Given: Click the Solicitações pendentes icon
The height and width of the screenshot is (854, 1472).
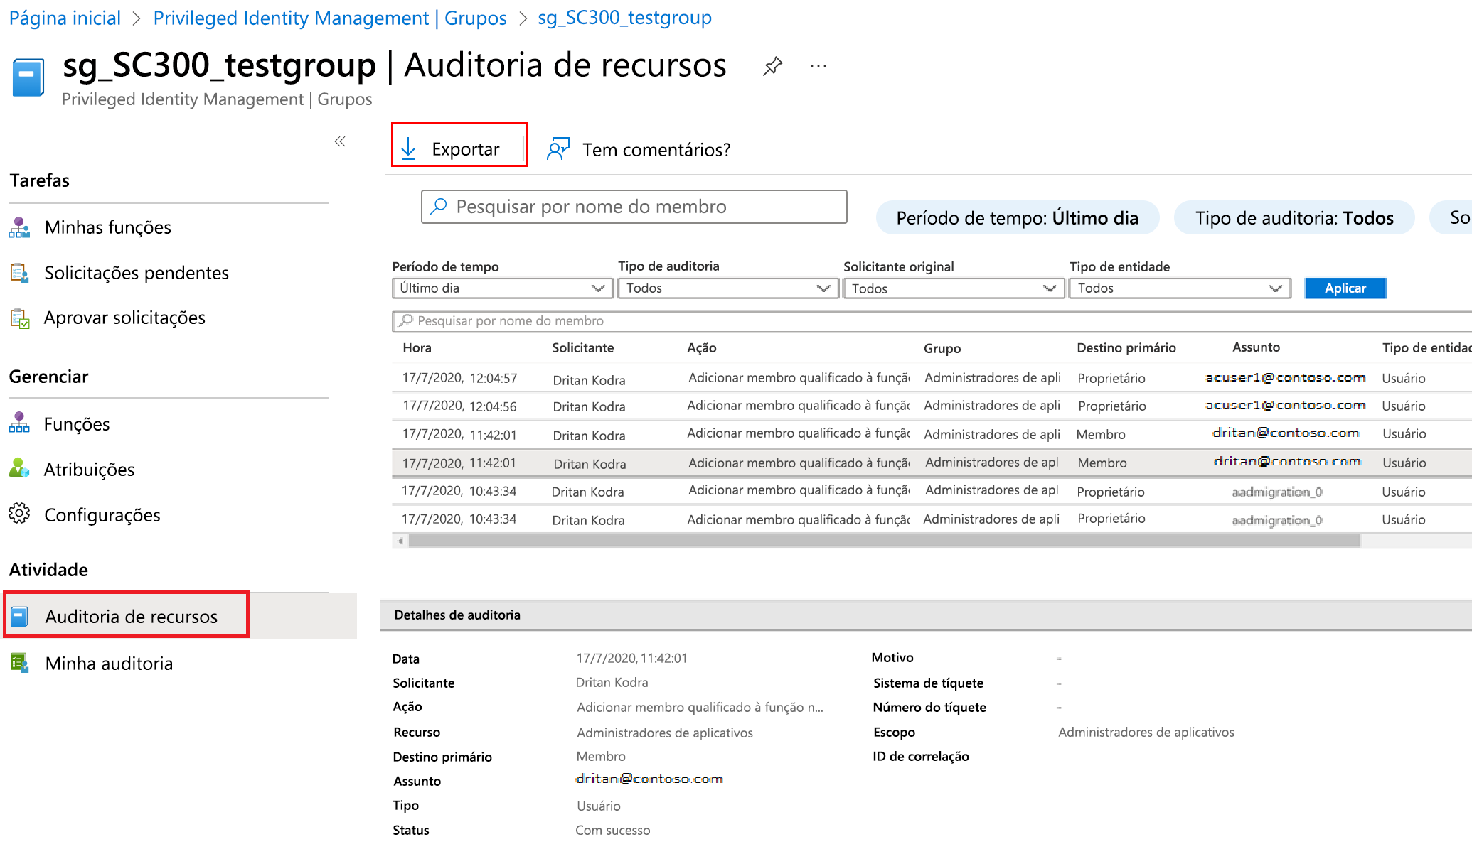Looking at the screenshot, I should (19, 273).
